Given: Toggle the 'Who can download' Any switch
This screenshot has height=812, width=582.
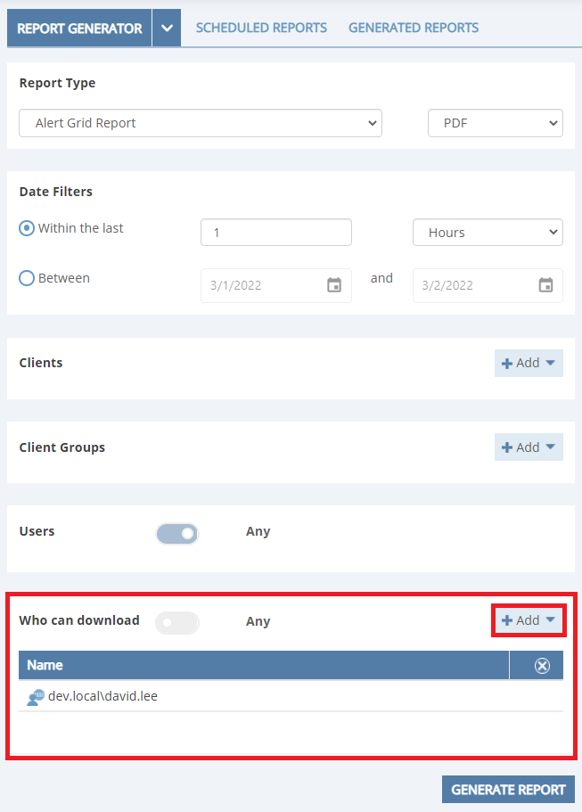Looking at the screenshot, I should point(177,622).
